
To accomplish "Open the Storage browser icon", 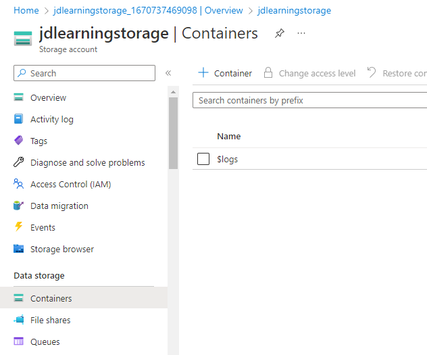I will click(x=19, y=250).
